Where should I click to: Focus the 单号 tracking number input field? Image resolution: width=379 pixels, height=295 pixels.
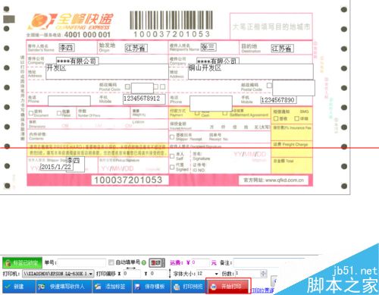[x=82, y=263]
